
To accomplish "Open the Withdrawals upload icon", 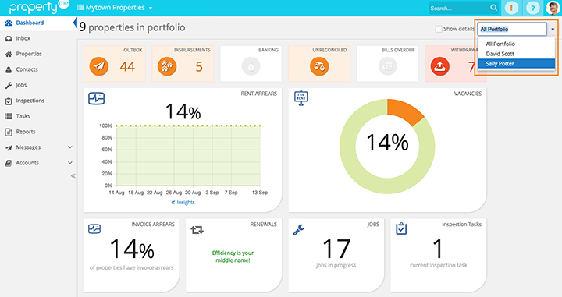I will coord(440,66).
